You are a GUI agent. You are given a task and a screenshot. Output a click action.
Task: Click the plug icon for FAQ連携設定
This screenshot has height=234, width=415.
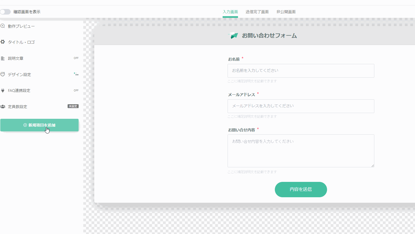coord(3,91)
